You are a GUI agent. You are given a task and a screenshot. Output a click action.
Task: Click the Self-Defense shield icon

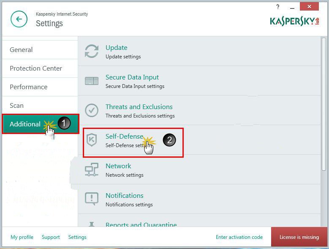click(x=92, y=140)
